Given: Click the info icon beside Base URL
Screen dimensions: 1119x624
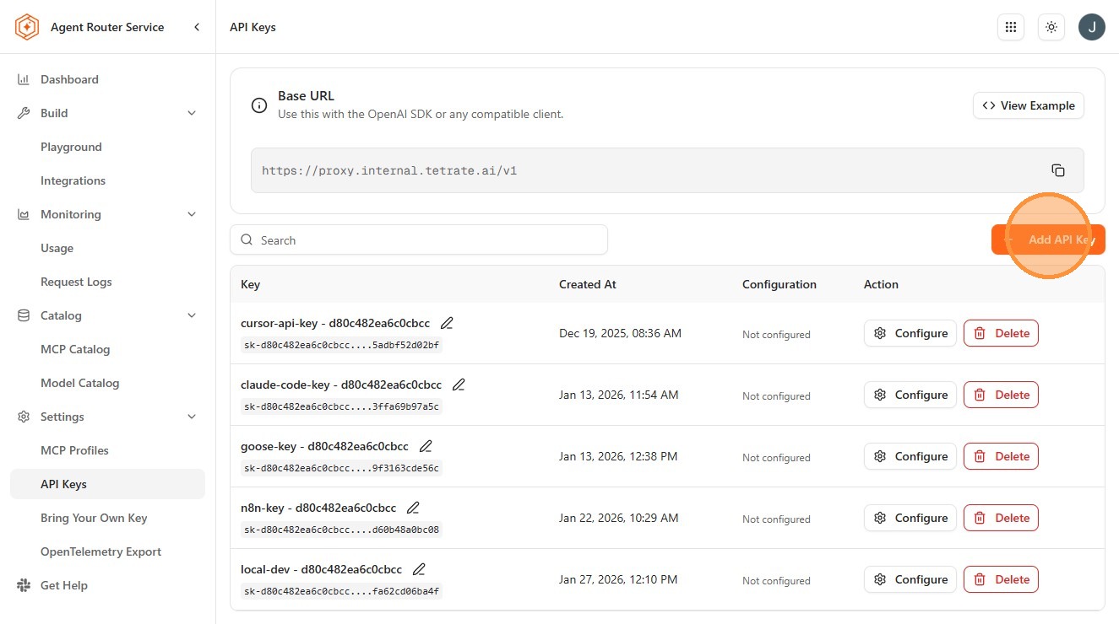Looking at the screenshot, I should click(259, 105).
